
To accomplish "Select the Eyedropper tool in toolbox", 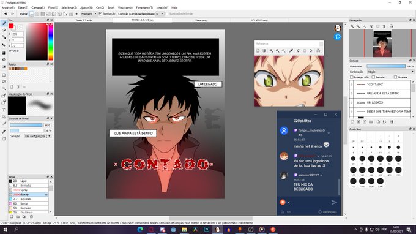I will point(4,132).
